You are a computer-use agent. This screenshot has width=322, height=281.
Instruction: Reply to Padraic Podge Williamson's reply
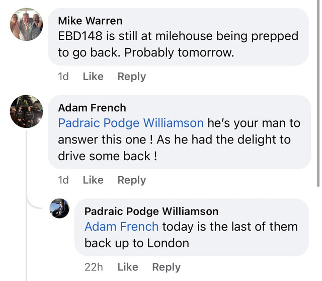167,267
